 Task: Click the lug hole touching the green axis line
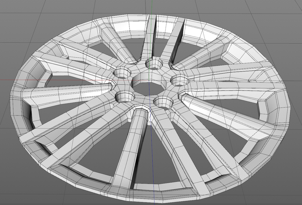154,64
